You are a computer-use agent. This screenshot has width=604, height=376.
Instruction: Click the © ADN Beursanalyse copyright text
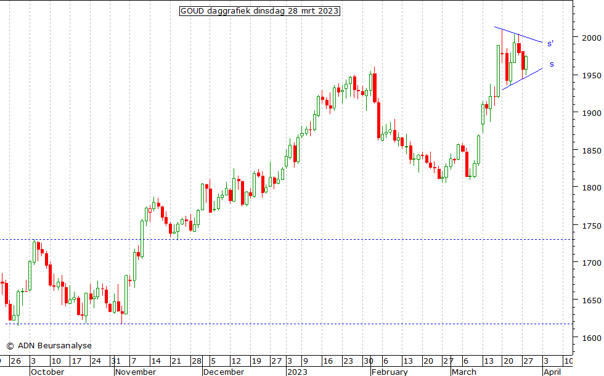[49, 346]
